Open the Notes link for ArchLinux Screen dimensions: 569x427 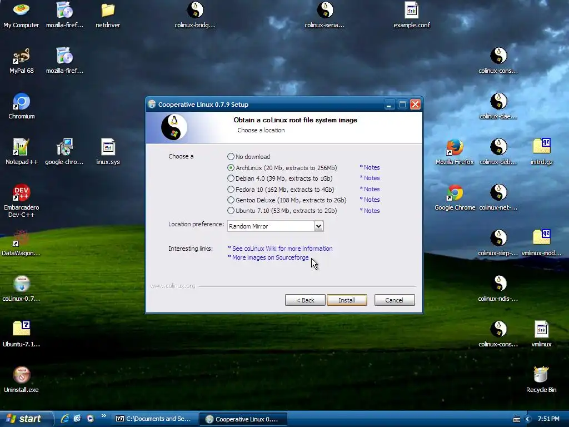(x=370, y=167)
